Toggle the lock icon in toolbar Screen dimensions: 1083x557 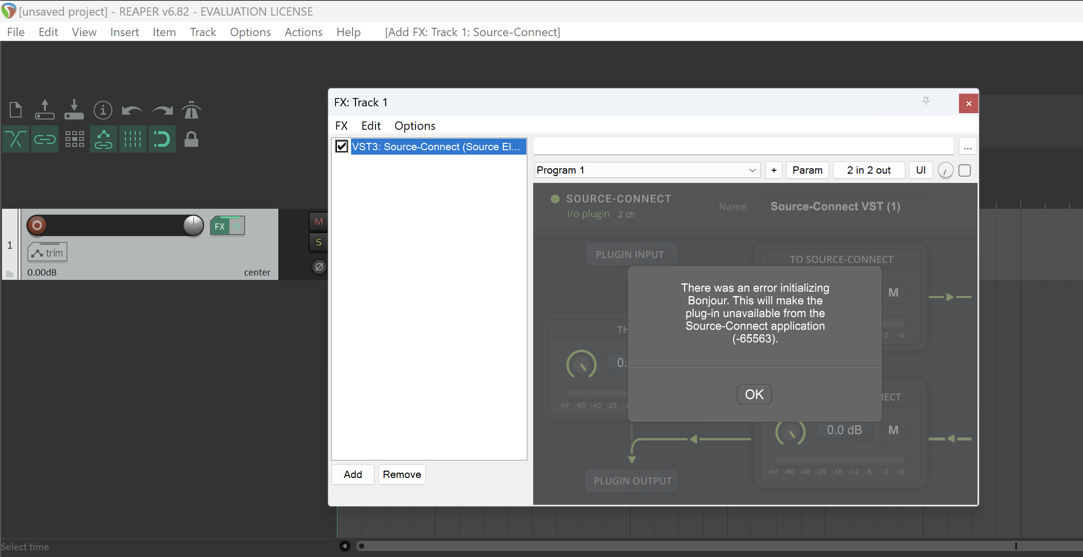(x=191, y=139)
